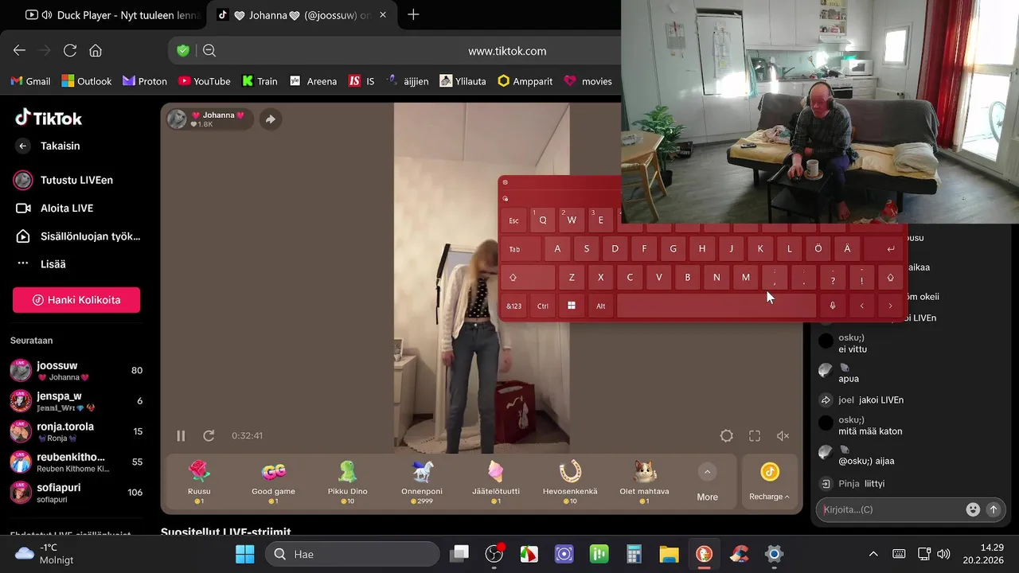Share the live stream
1019x573 pixels.
point(270,119)
